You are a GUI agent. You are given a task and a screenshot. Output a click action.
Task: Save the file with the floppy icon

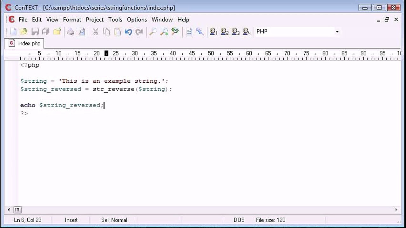(35, 31)
